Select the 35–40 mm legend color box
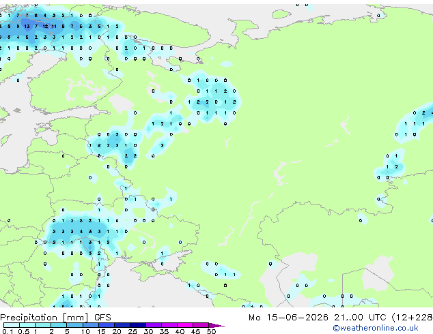Image resolution: width=433 pixels, height=334 pixels. tap(169, 325)
